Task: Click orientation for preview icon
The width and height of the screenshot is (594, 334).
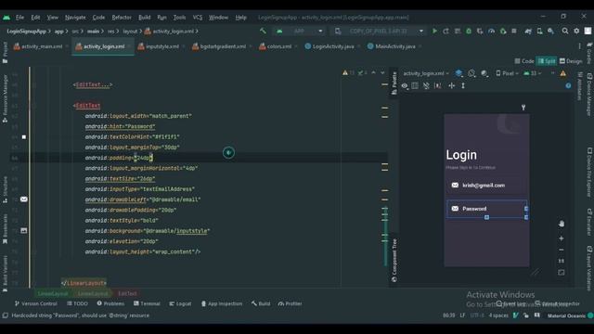Action: (x=471, y=73)
